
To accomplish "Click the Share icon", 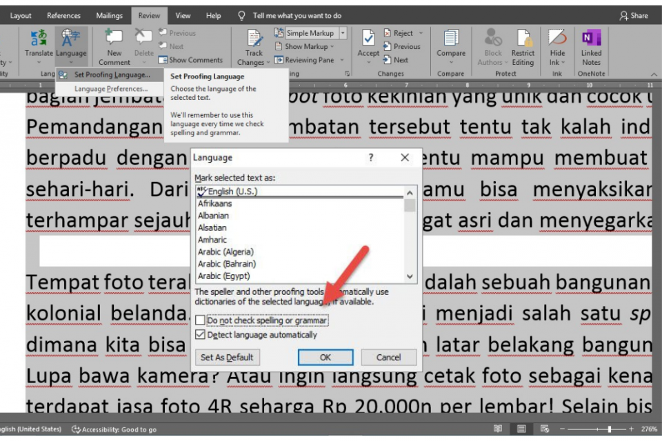I will pyautogui.click(x=623, y=16).
